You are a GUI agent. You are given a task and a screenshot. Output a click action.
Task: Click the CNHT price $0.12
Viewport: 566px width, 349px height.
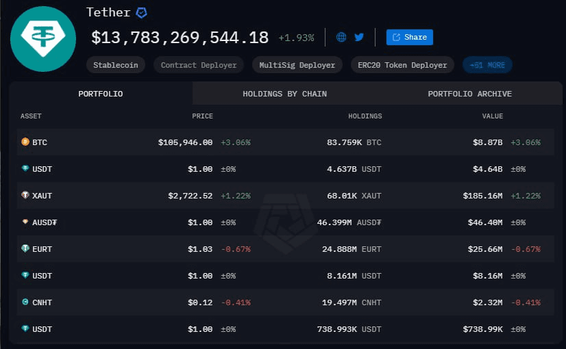tap(200, 302)
